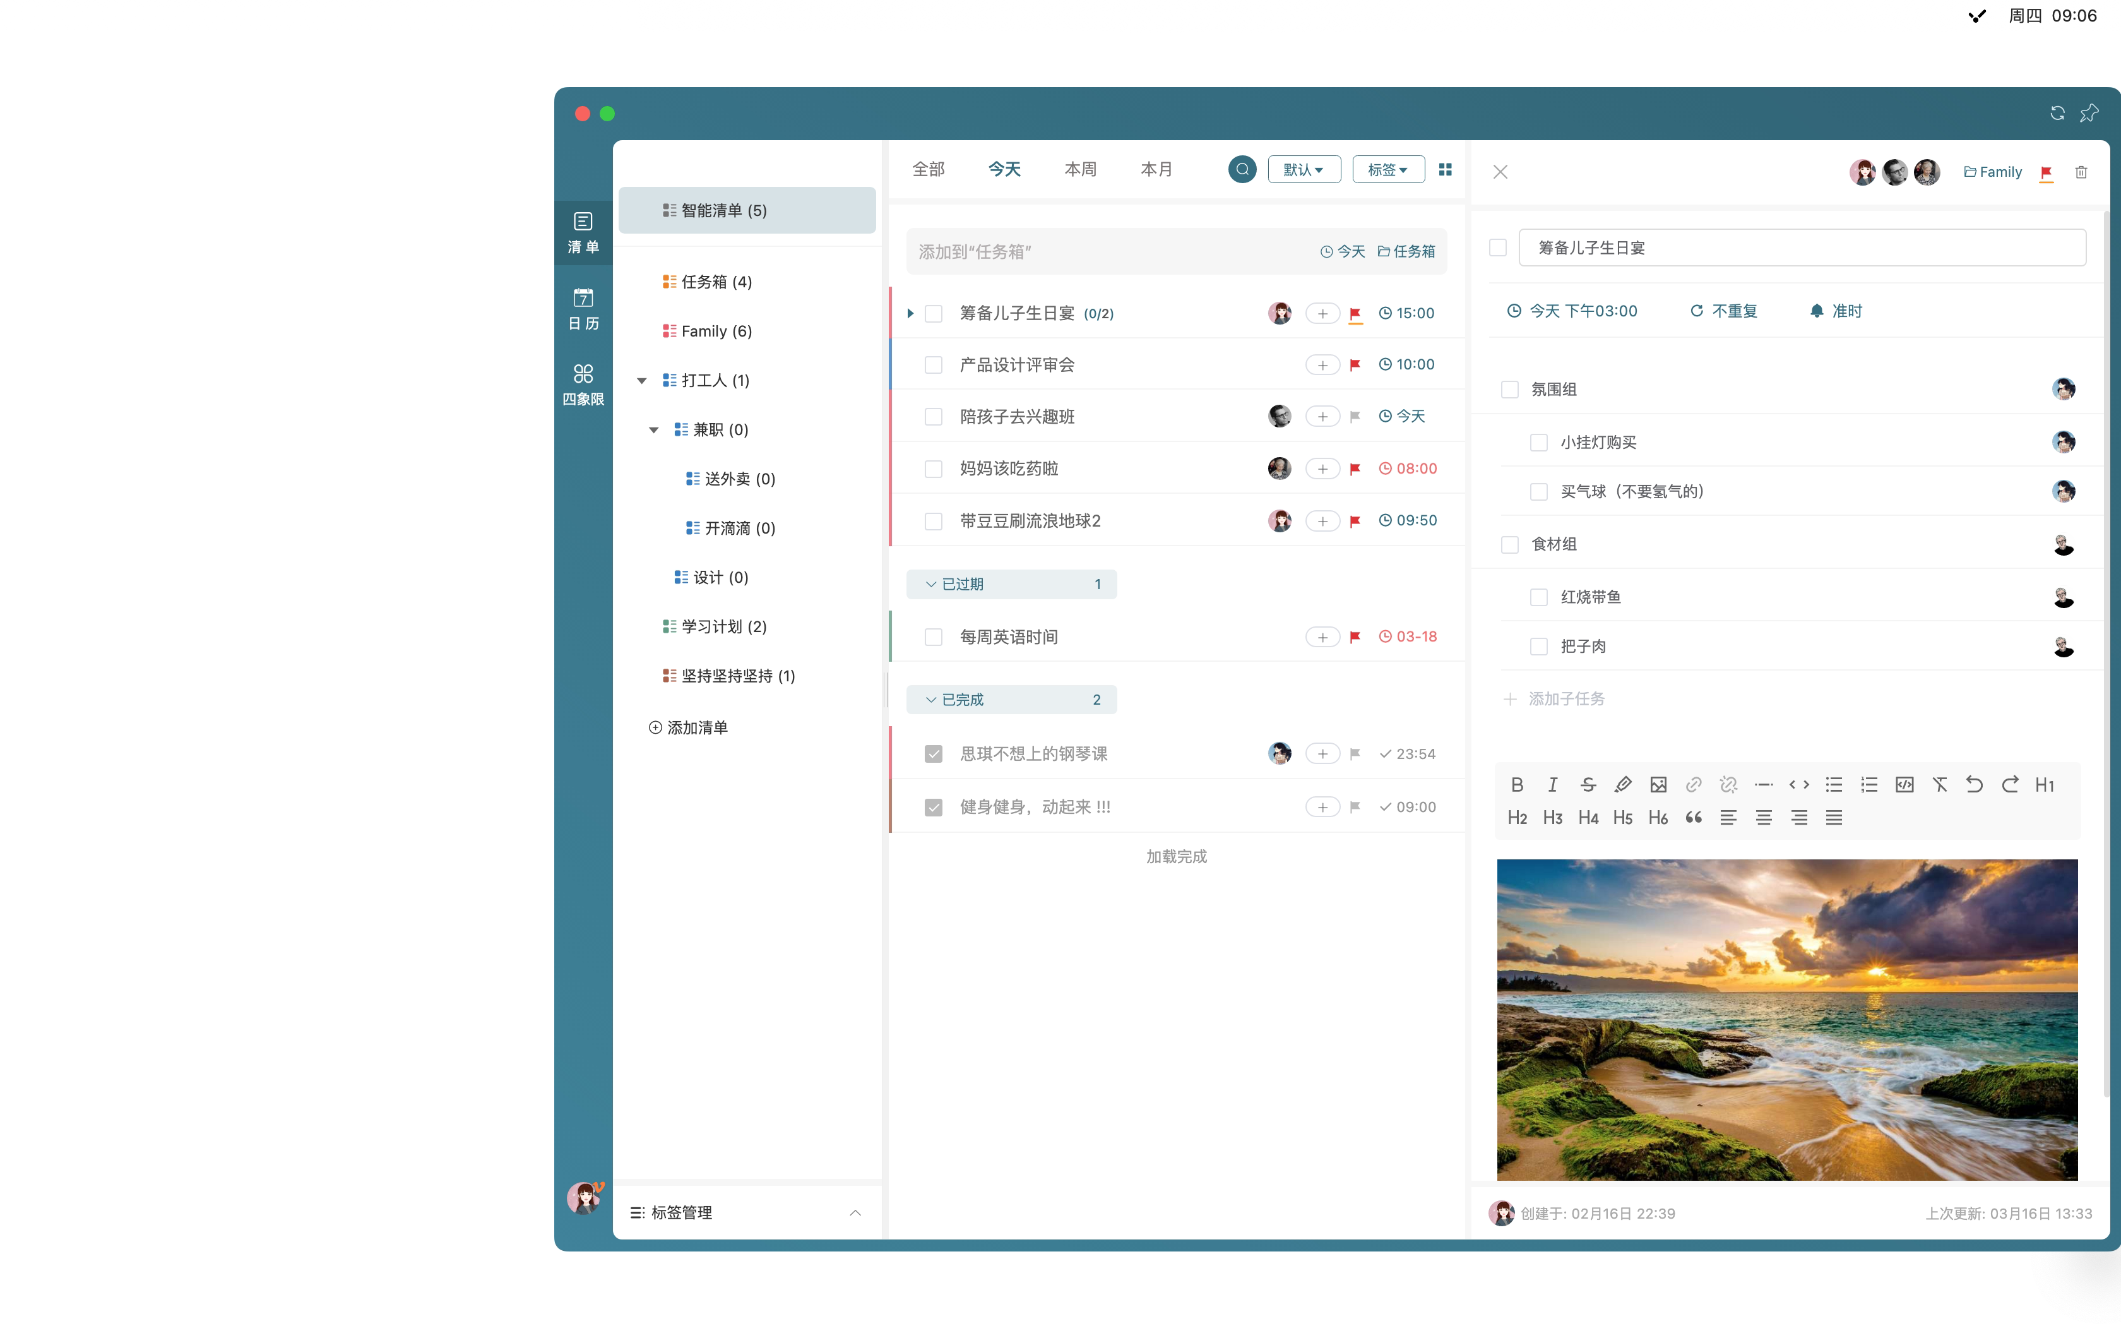Click 添加子任务 to add a subtask
This screenshot has width=2121, height=1326.
(x=1555, y=699)
